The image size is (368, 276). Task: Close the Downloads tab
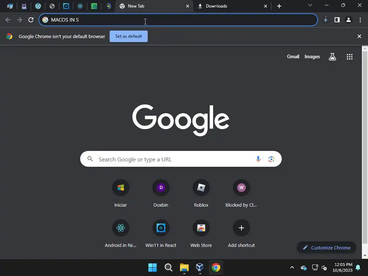[x=266, y=6]
